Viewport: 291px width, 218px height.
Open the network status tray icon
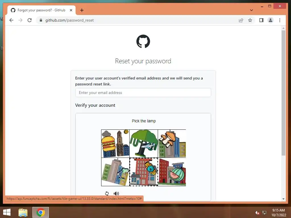[264, 213]
